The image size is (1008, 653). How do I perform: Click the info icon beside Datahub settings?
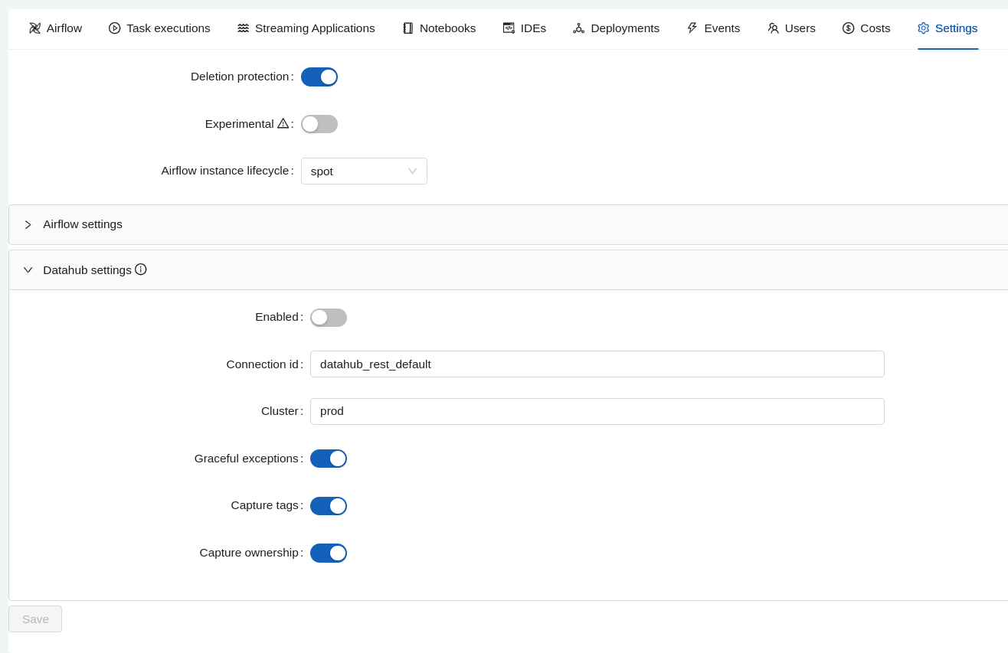[x=141, y=269]
